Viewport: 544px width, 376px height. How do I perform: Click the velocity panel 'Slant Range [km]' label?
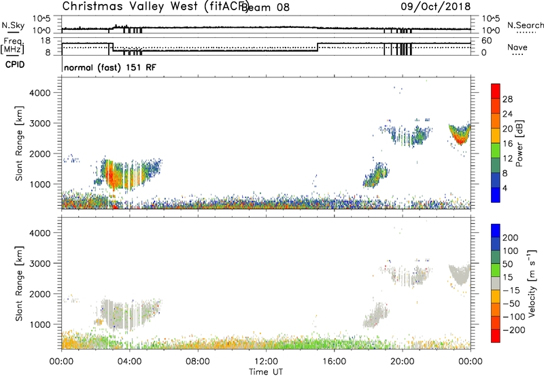tap(19, 284)
